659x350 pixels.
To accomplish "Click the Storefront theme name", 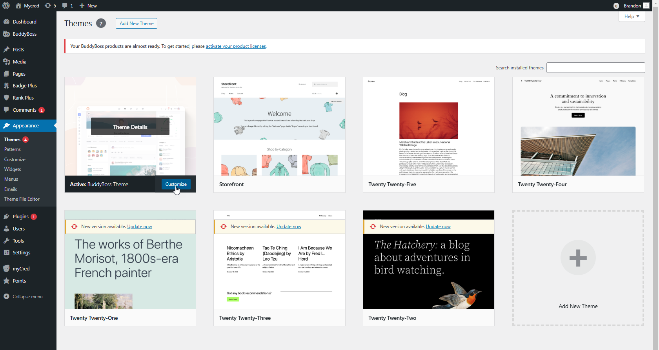I will click(231, 184).
